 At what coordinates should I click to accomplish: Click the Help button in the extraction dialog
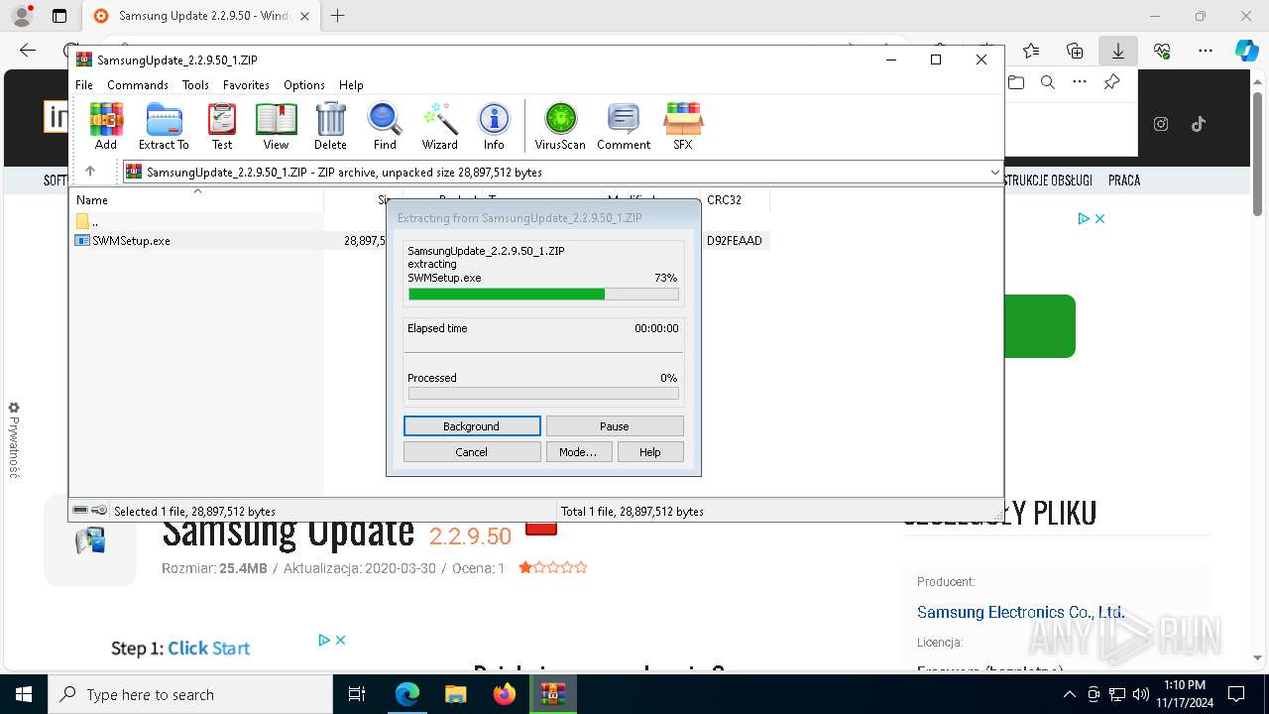[650, 452]
